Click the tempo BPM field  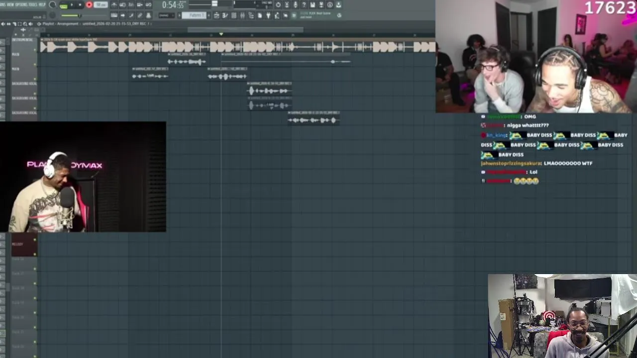[101, 5]
